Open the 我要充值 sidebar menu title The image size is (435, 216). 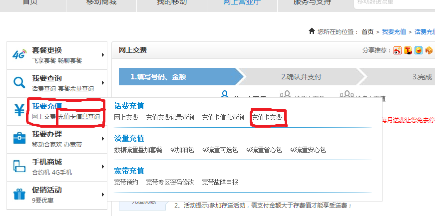point(47,106)
